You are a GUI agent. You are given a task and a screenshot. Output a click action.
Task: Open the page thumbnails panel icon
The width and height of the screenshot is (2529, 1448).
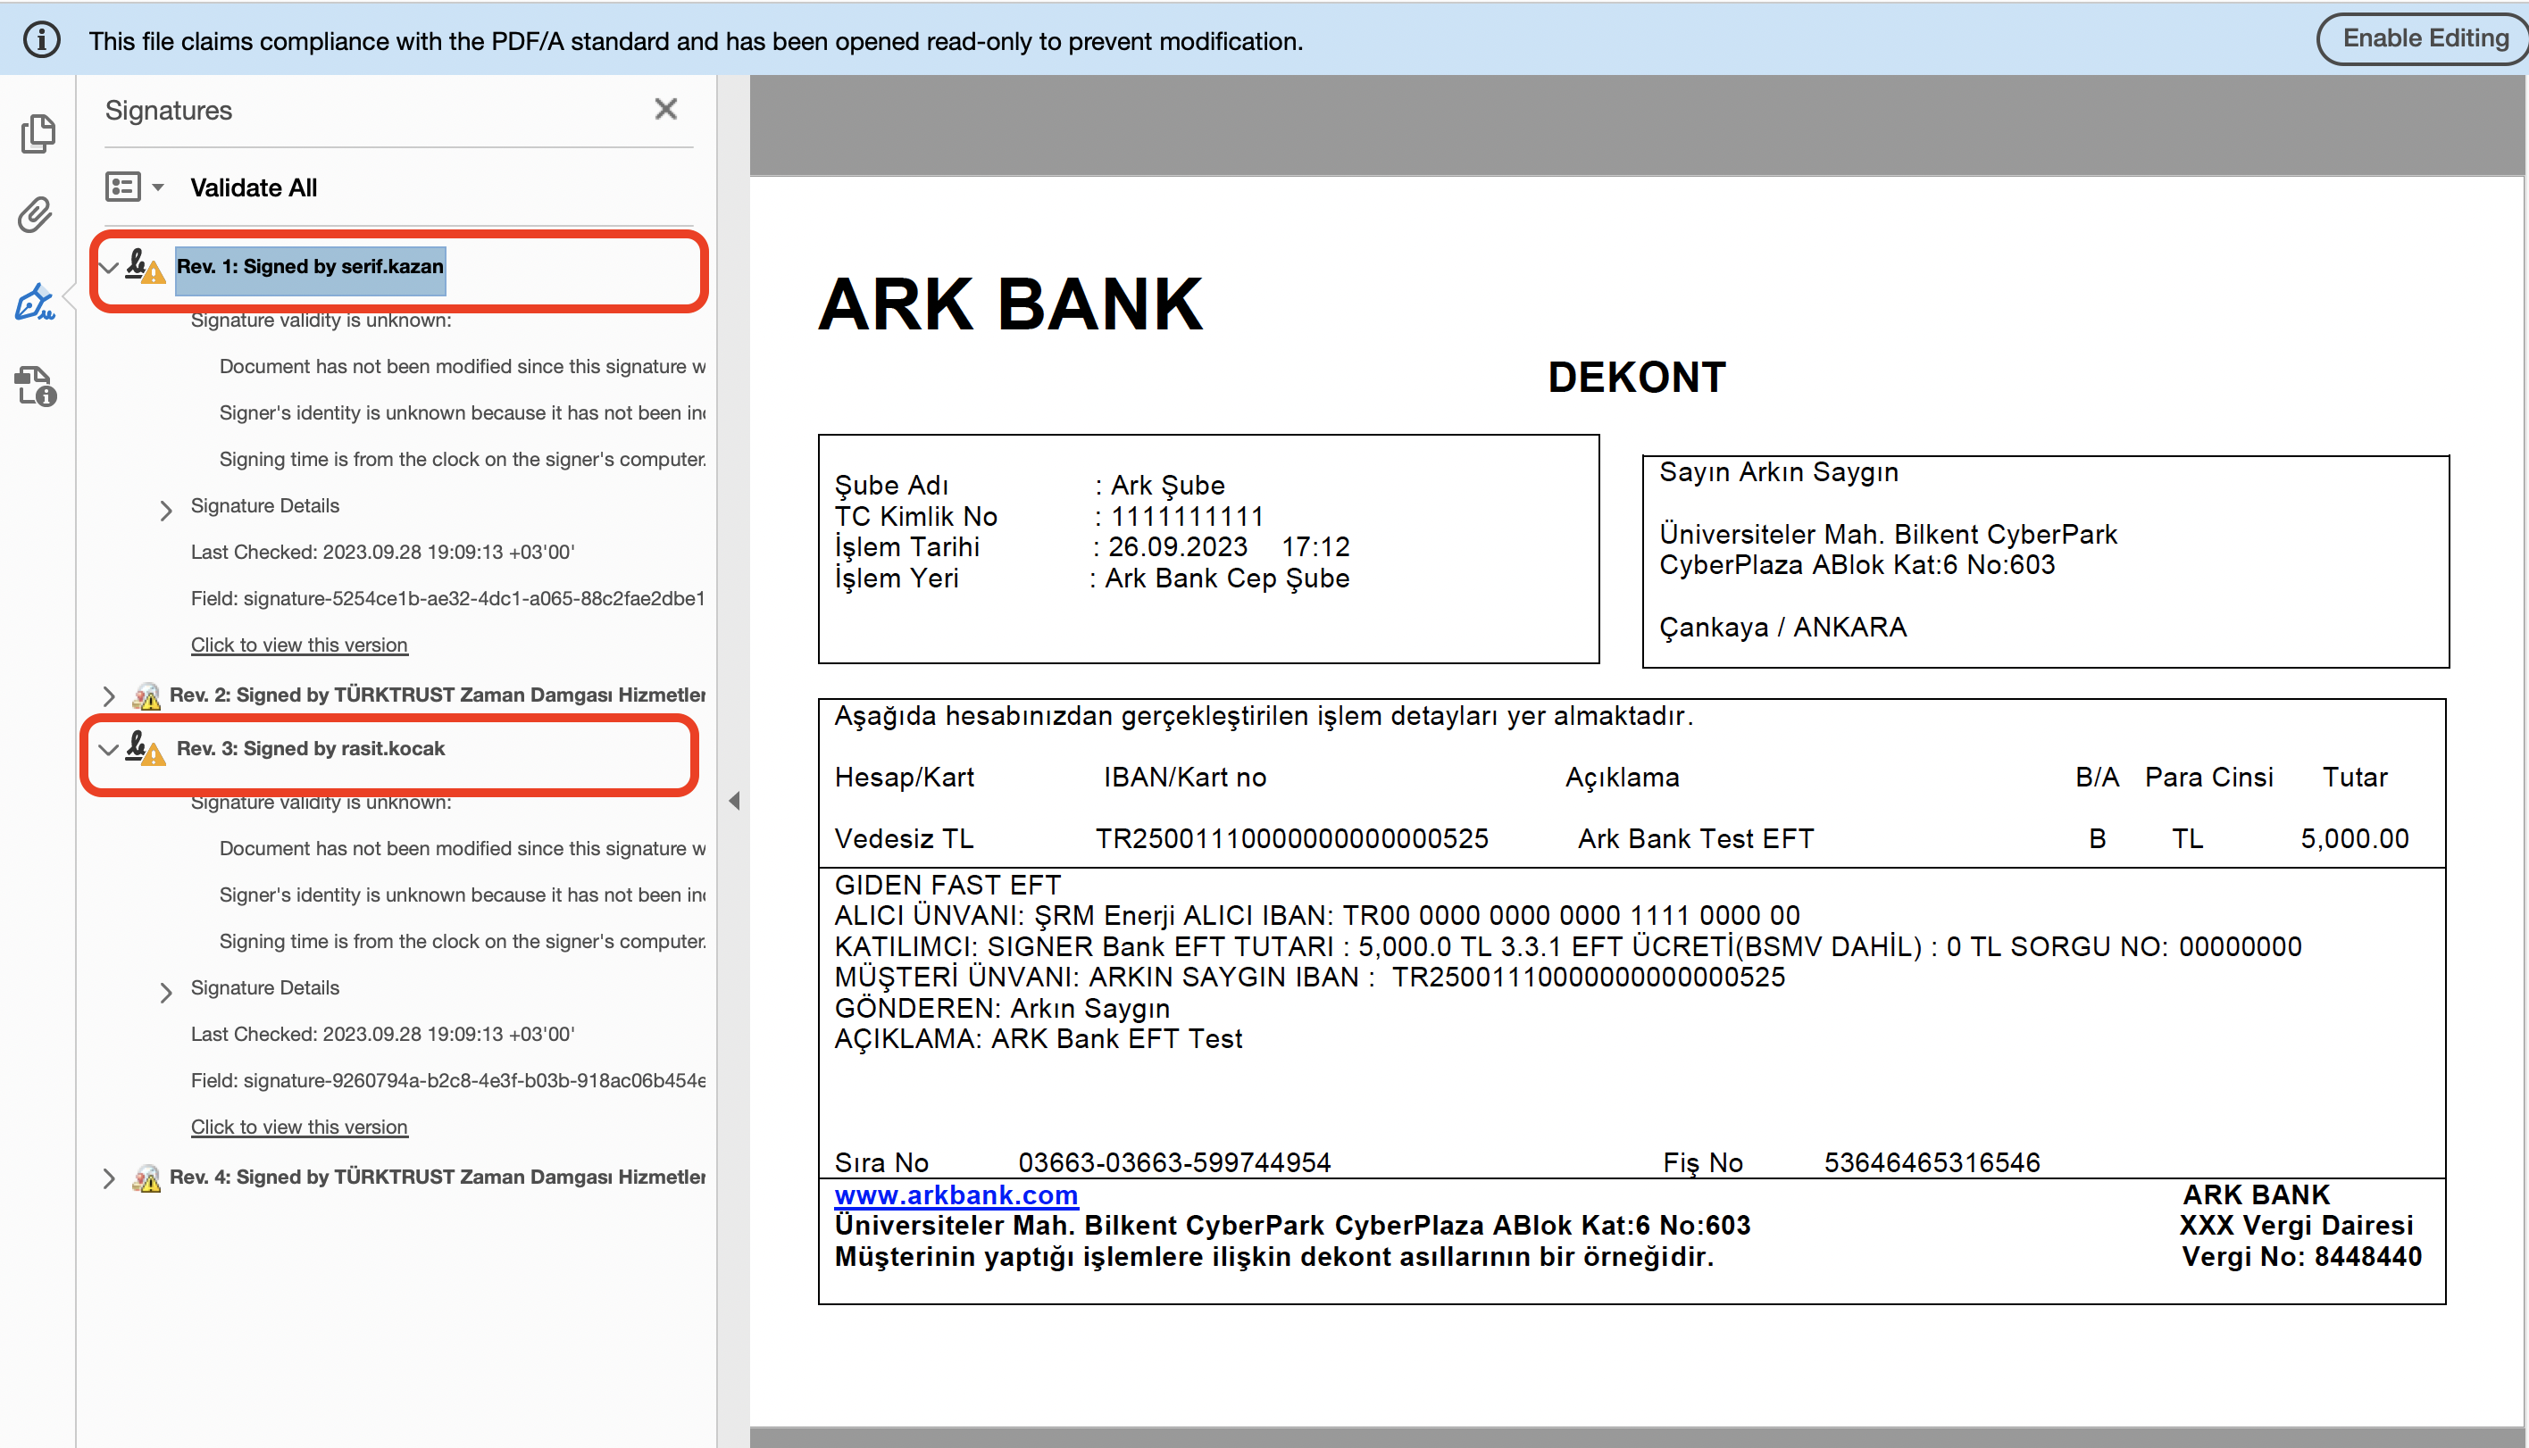pyautogui.click(x=38, y=133)
